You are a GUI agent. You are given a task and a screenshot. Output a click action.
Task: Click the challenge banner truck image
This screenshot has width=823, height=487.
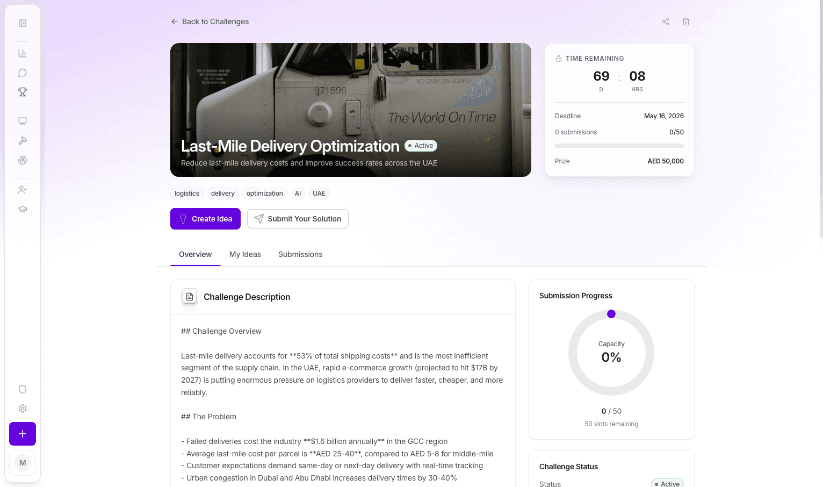[351, 110]
